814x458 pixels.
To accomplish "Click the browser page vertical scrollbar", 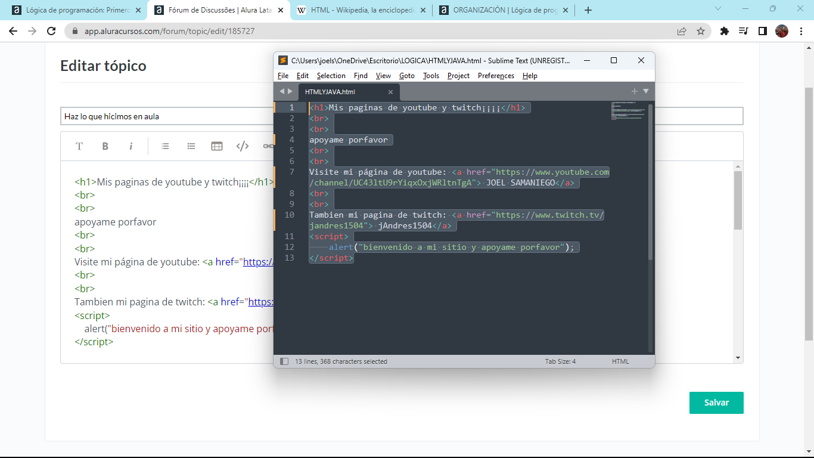I will 809,215.
